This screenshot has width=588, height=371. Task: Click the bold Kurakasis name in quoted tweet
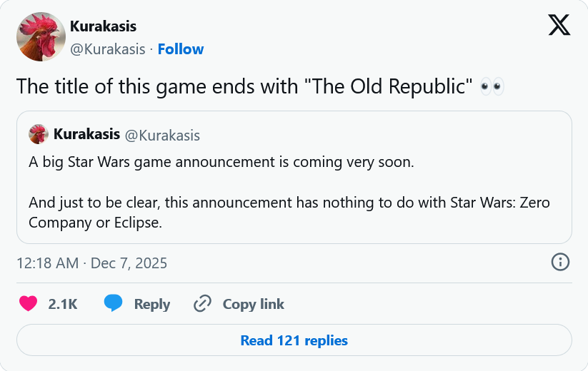(86, 134)
